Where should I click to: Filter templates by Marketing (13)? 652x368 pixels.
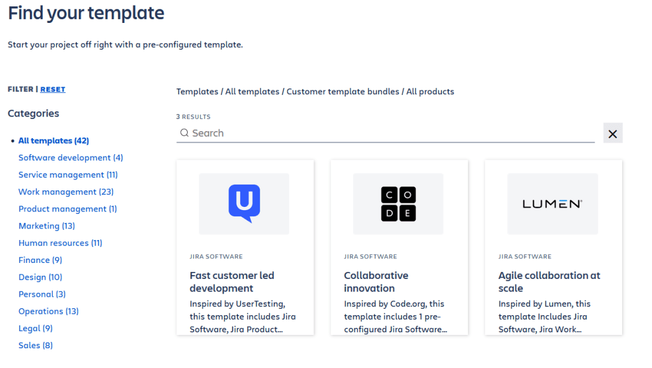coord(46,226)
